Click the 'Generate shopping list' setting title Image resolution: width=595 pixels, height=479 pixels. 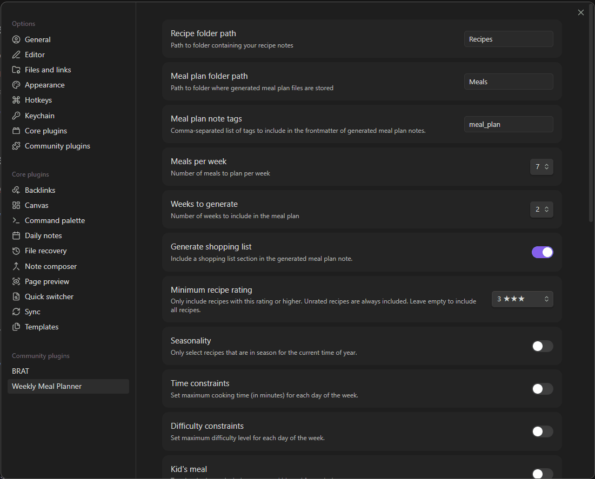211,246
